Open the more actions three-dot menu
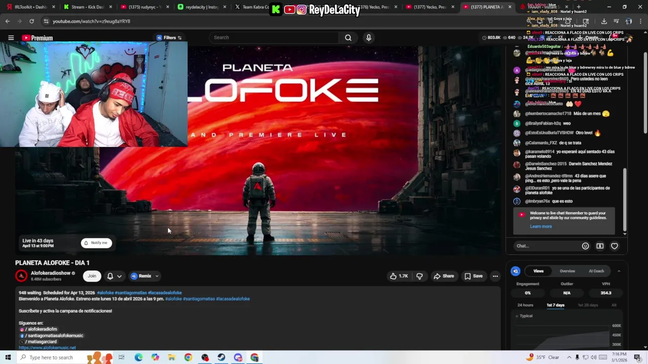The image size is (648, 364). [495, 276]
